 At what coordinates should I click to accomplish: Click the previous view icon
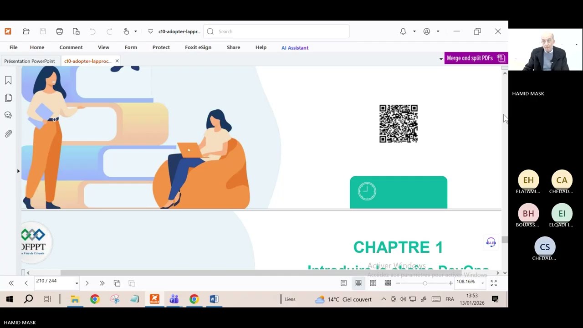tap(117, 283)
